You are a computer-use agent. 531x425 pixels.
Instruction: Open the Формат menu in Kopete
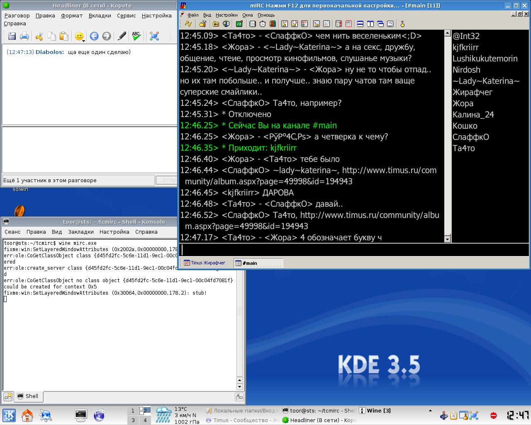[x=71, y=15]
